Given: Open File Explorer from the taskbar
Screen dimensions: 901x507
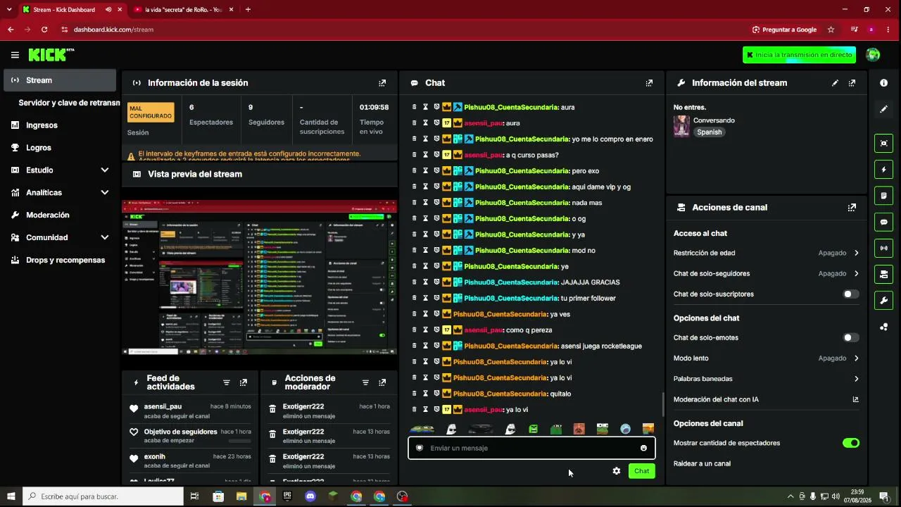Looking at the screenshot, I should tap(241, 496).
